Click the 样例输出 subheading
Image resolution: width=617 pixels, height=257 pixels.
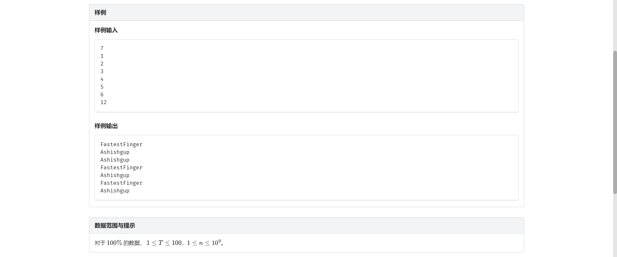106,126
